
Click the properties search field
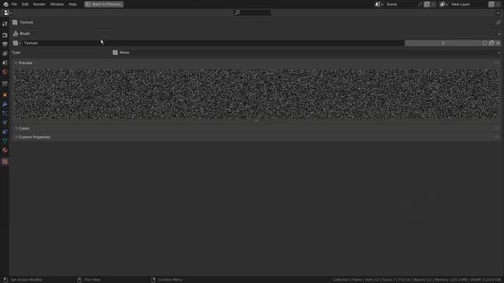[x=253, y=13]
